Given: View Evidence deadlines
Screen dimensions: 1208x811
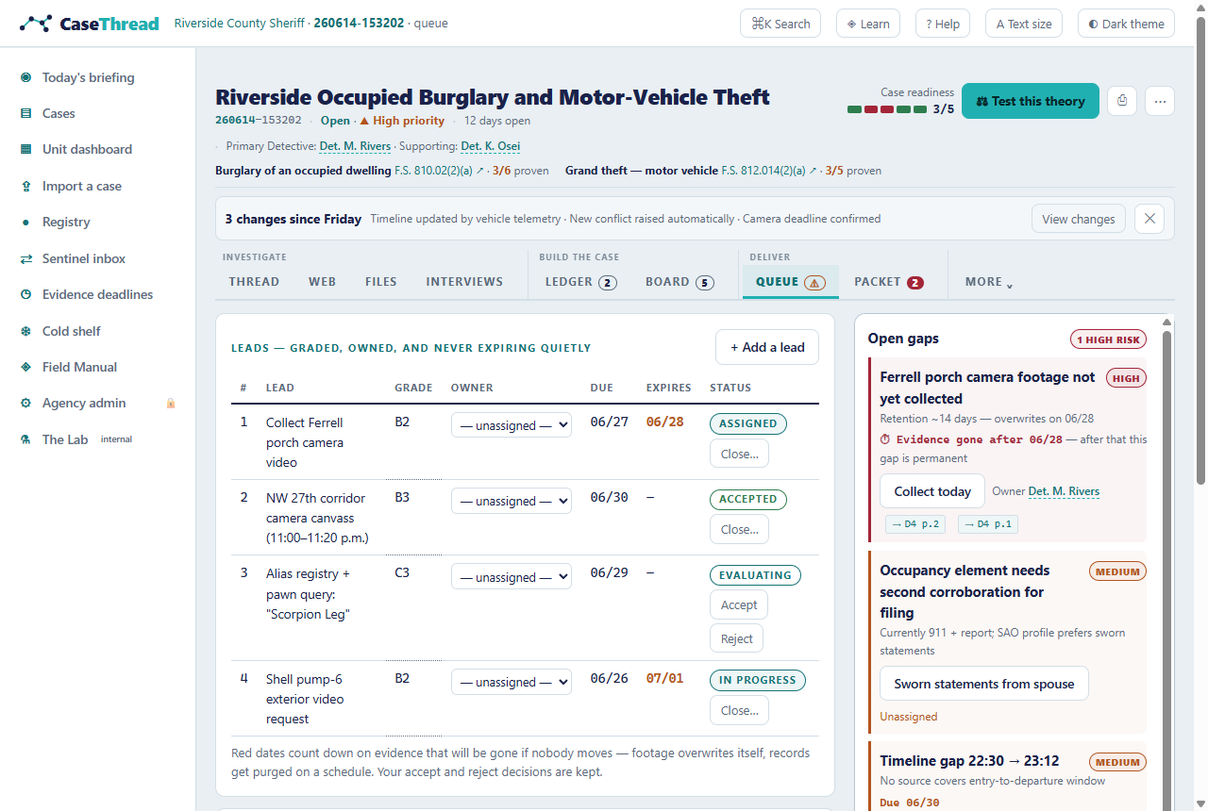Looking at the screenshot, I should click(97, 294).
